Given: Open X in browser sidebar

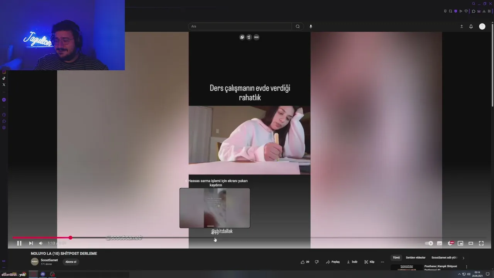Looking at the screenshot, I should [4, 85].
